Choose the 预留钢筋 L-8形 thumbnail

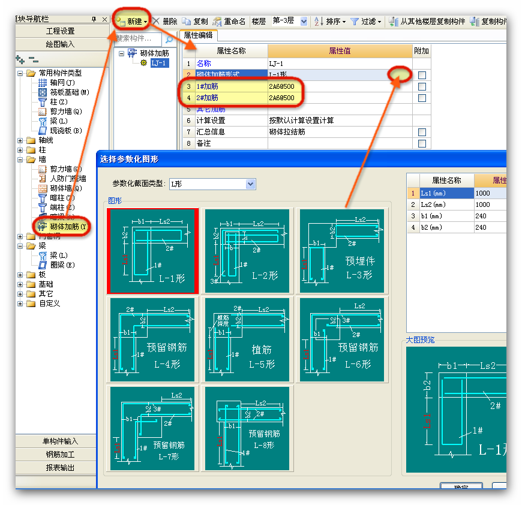coord(247,428)
